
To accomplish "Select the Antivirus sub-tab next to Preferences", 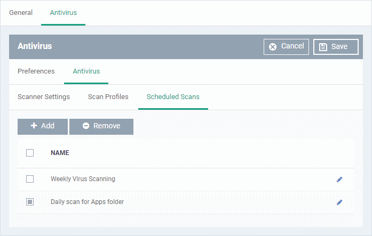I will tap(86, 71).
